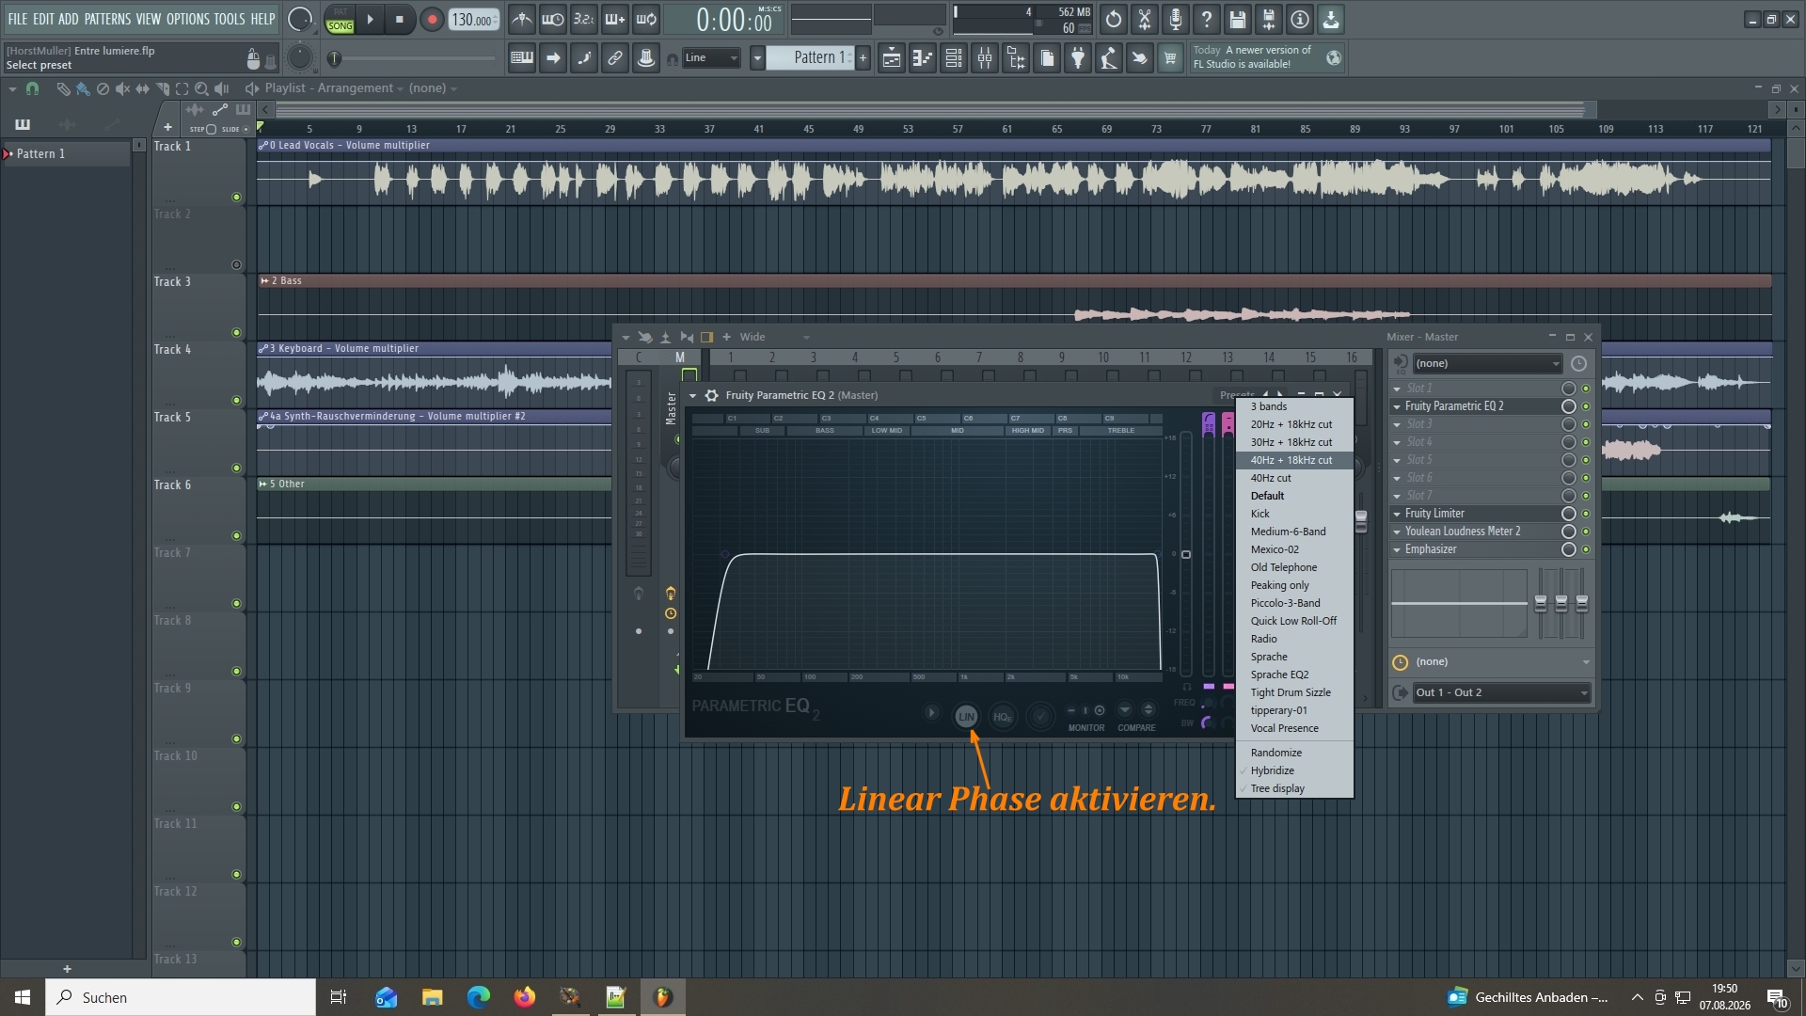Click the metronome icon in top toolbar
The height and width of the screenshot is (1016, 1806).
click(x=522, y=19)
